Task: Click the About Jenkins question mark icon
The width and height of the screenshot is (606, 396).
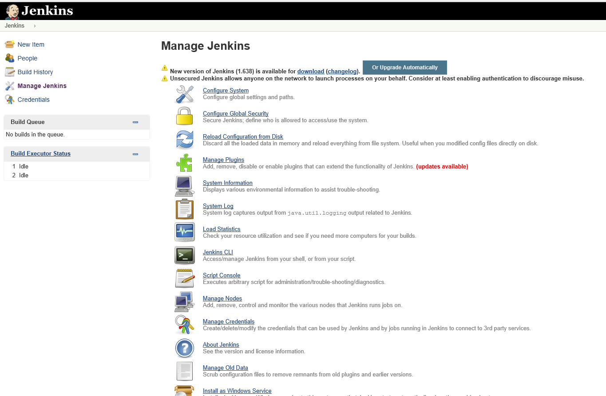Action: point(185,348)
